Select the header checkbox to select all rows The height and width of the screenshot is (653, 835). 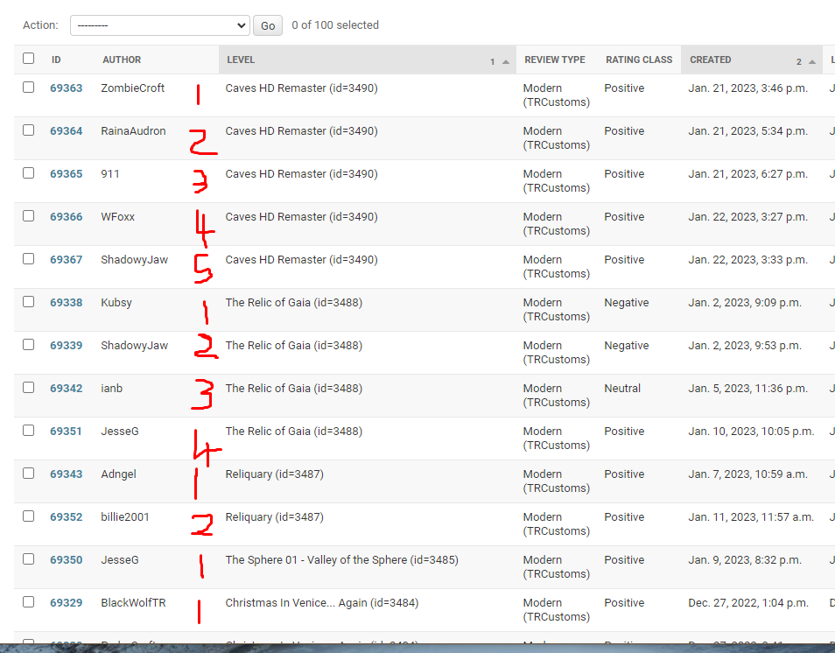[x=27, y=58]
